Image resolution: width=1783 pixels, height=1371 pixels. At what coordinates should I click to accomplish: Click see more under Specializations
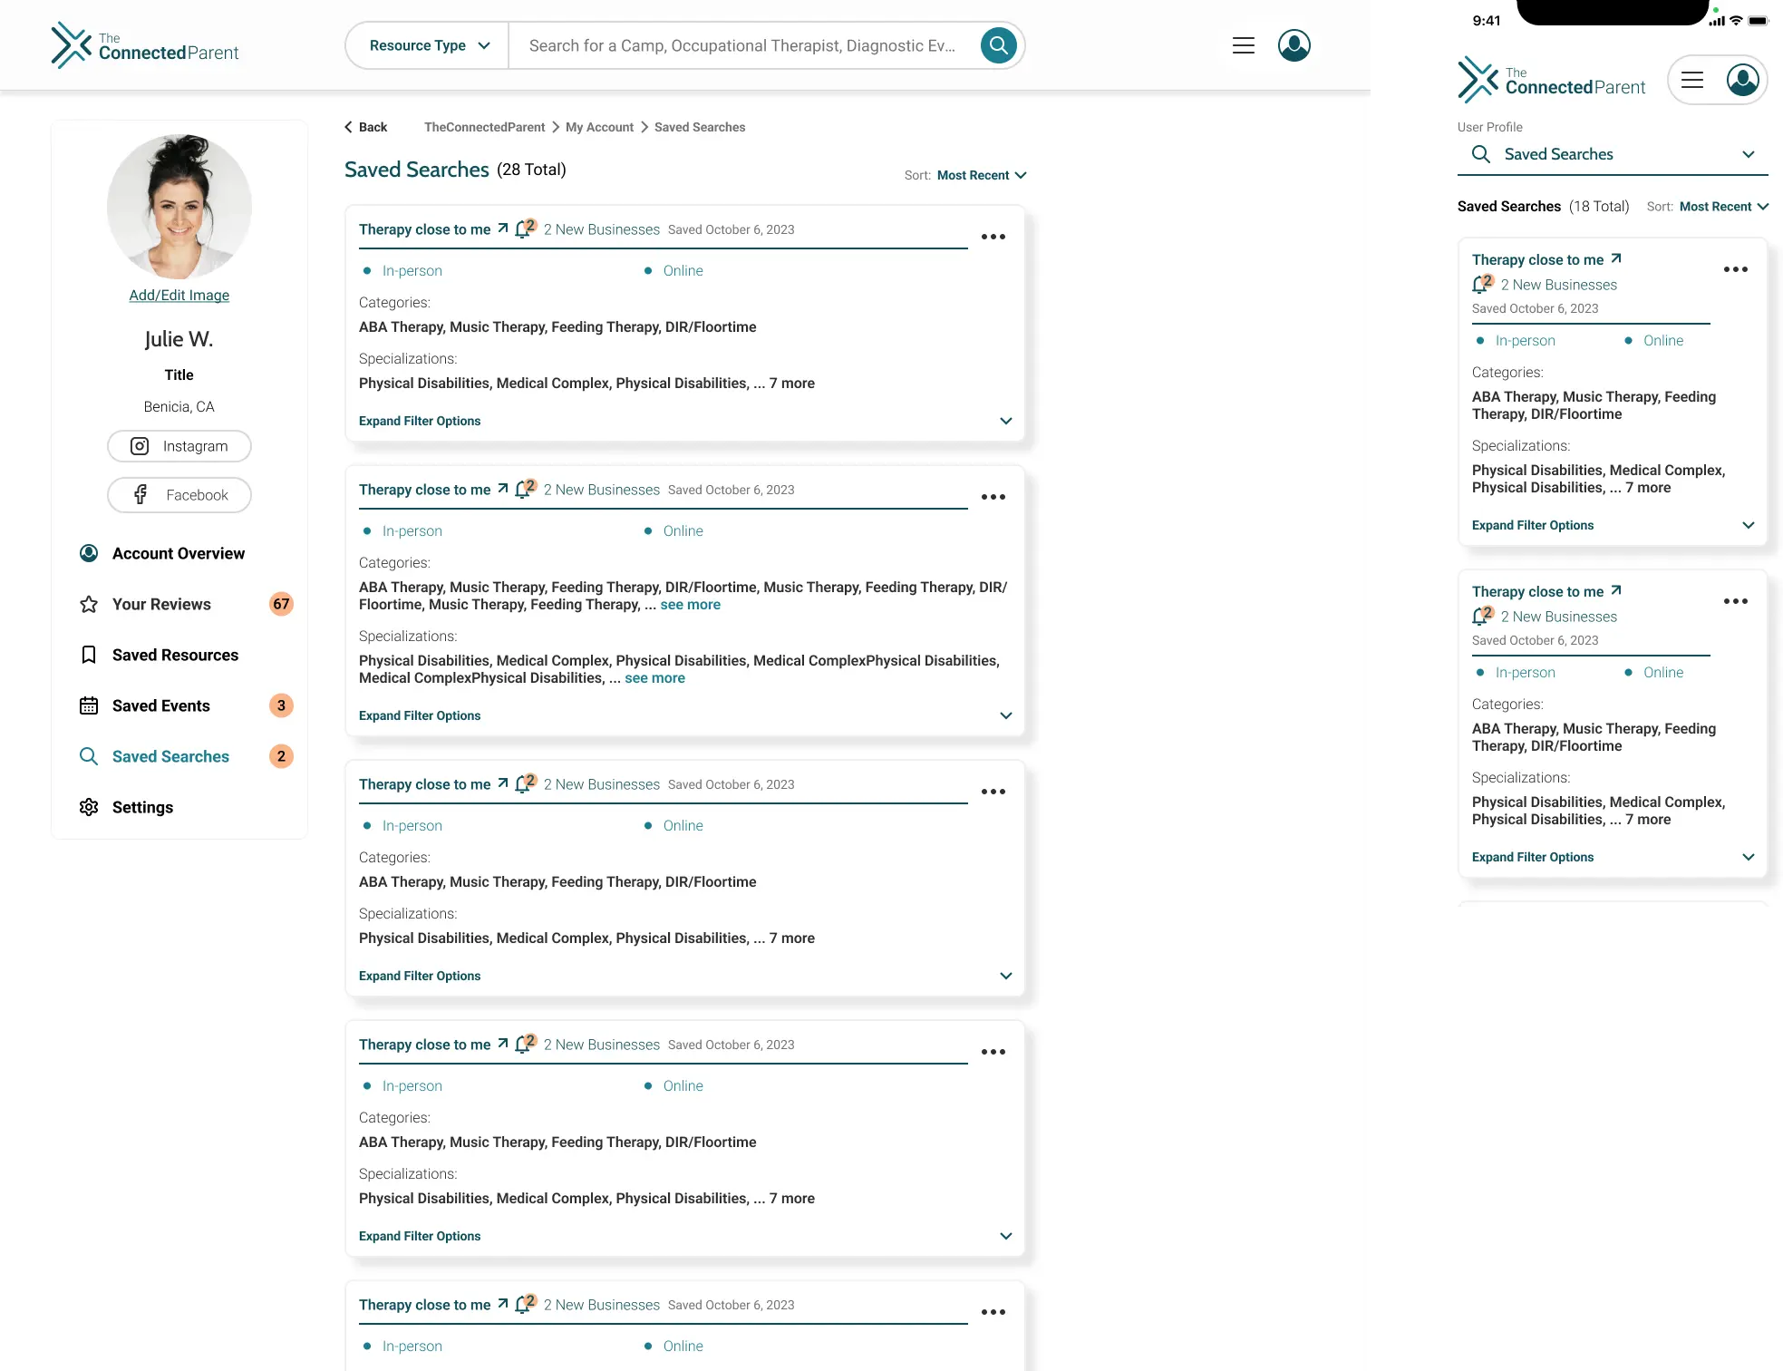(654, 677)
